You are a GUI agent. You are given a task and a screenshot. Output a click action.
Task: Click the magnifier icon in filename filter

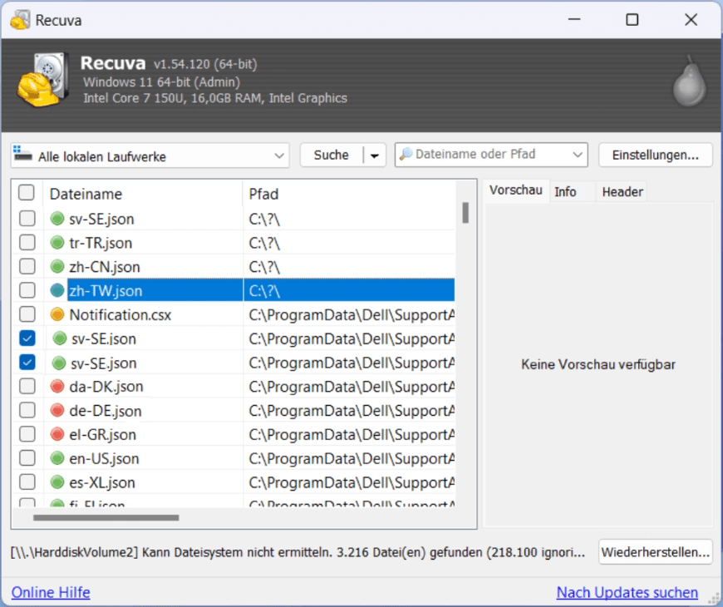click(x=406, y=154)
